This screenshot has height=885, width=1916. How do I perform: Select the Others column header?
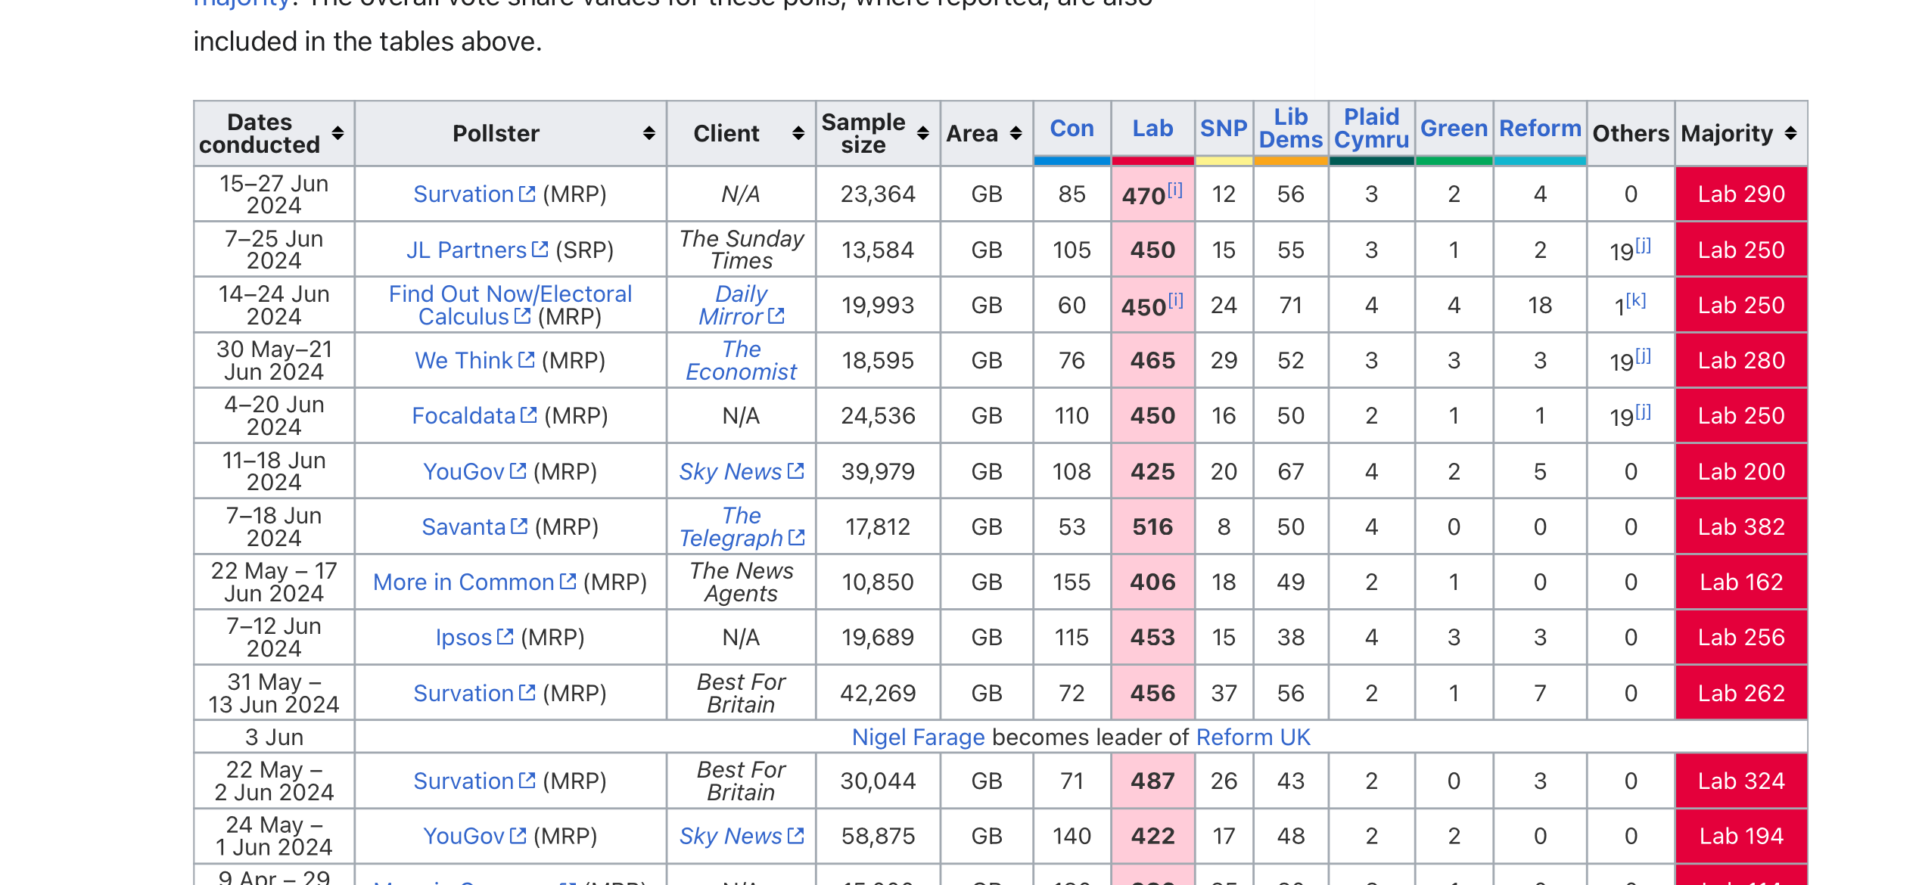pos(1631,133)
